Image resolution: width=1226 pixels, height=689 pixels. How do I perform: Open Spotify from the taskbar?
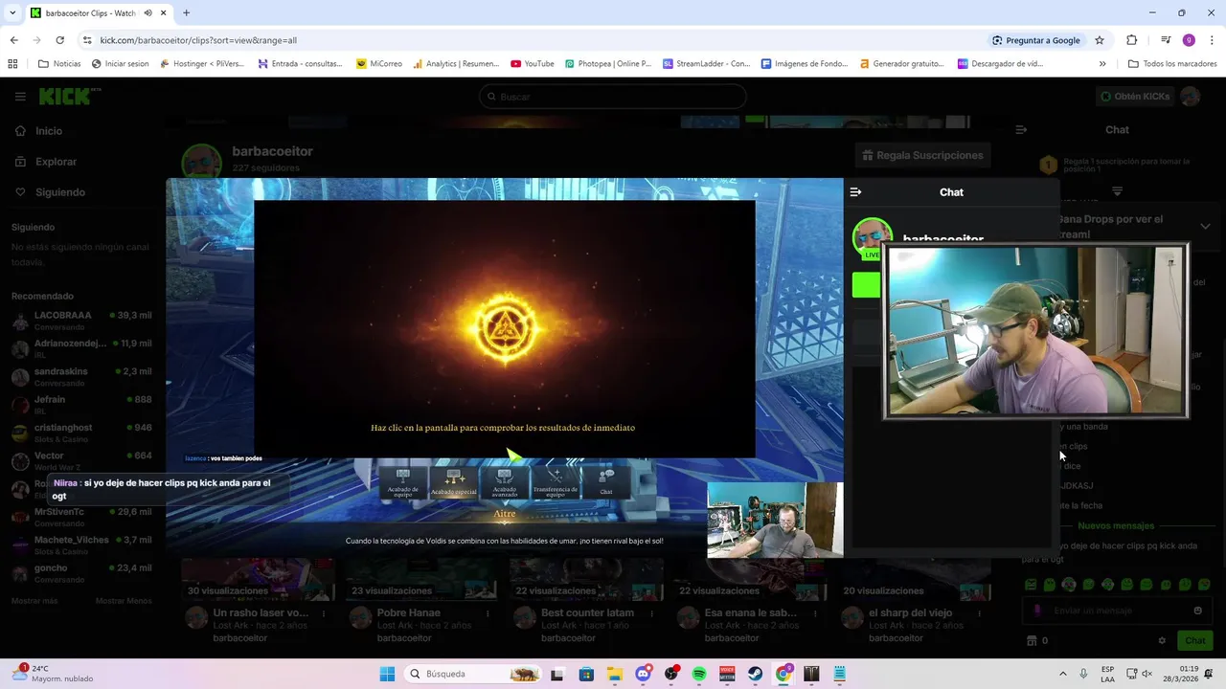[x=699, y=674]
